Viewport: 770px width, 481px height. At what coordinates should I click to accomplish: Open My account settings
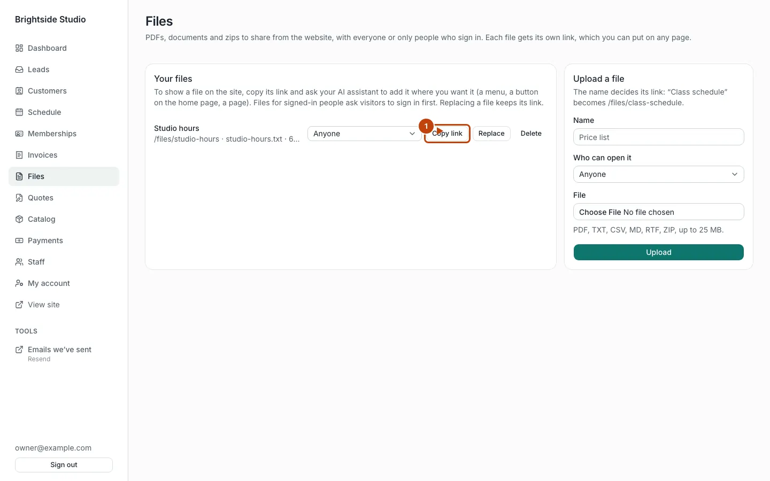[64, 283]
